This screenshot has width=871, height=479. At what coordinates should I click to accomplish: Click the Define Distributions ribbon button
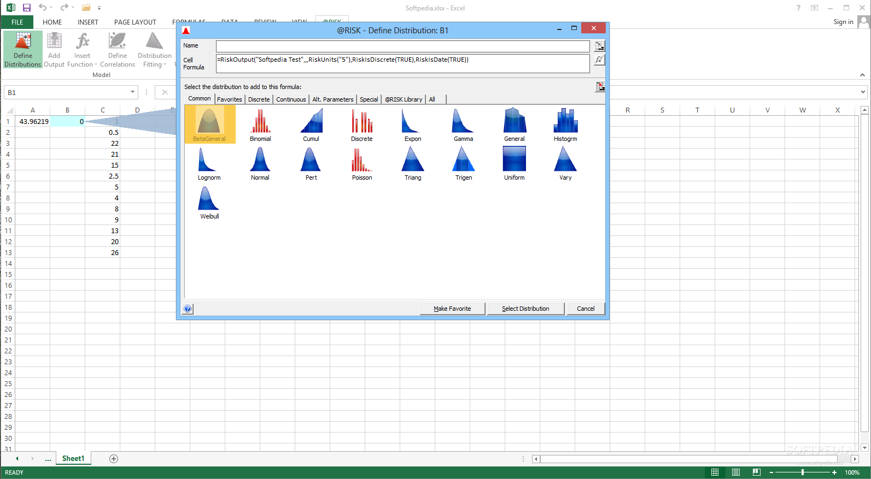point(23,50)
